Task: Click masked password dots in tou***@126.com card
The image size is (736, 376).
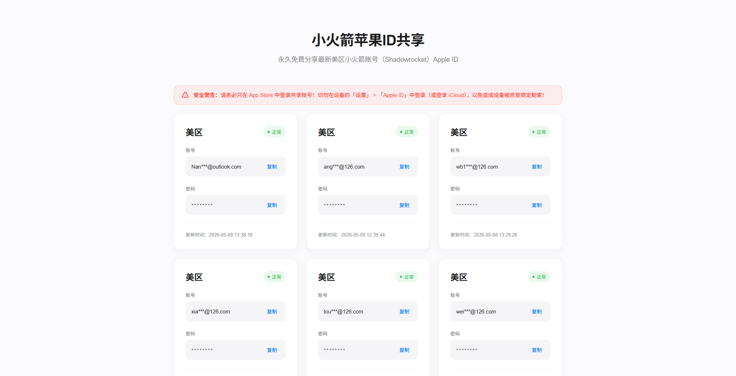Action: 334,349
